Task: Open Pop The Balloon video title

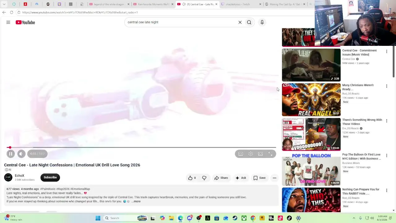Action: click(x=362, y=156)
